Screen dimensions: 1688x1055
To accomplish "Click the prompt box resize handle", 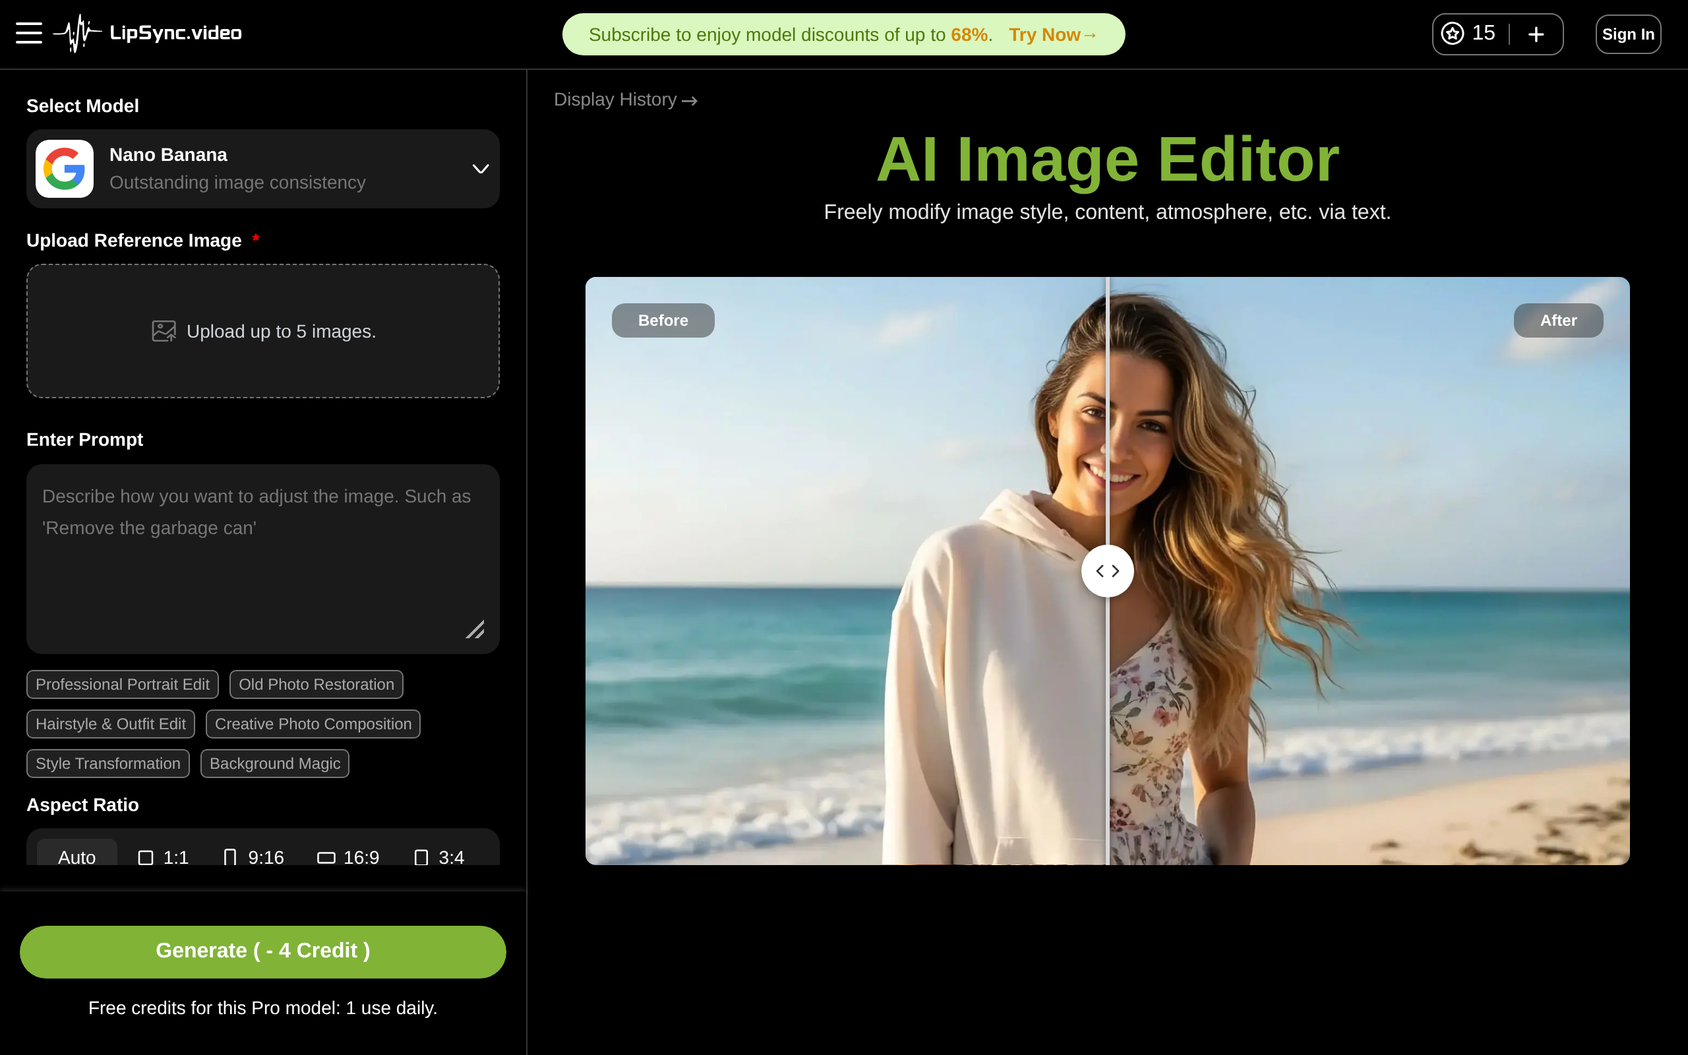I will point(475,629).
